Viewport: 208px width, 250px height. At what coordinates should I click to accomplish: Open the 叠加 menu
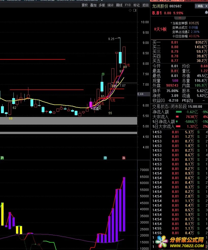pos(93,5)
